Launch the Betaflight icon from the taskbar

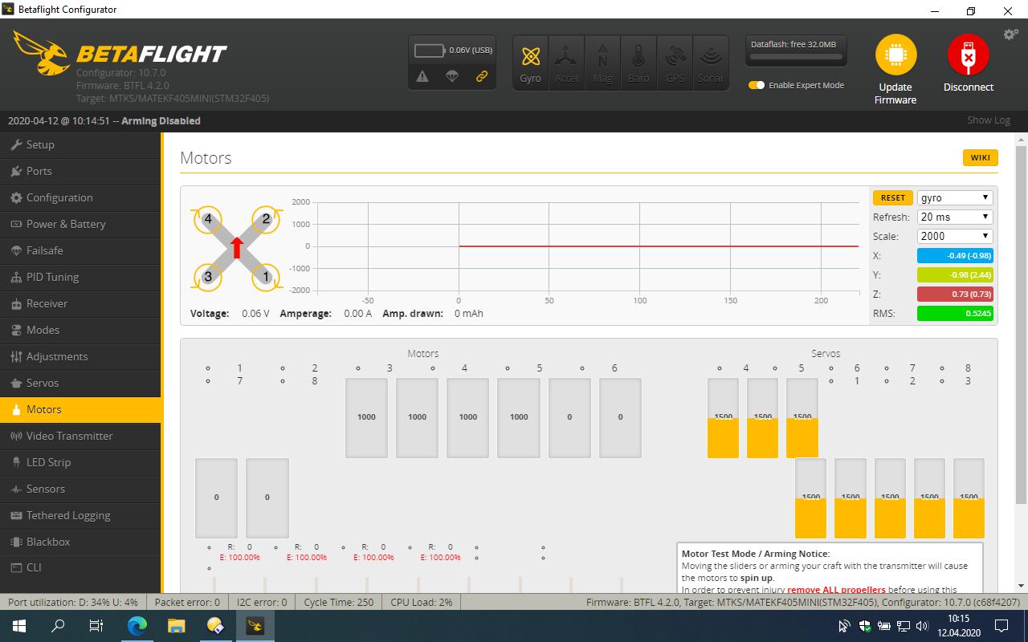click(255, 624)
